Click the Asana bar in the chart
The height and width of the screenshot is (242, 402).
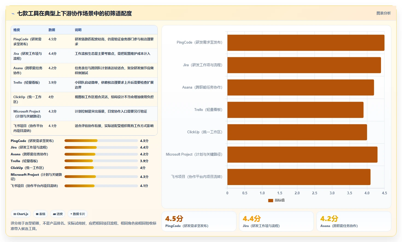coord(301,87)
